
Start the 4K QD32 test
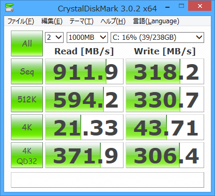click(x=27, y=155)
